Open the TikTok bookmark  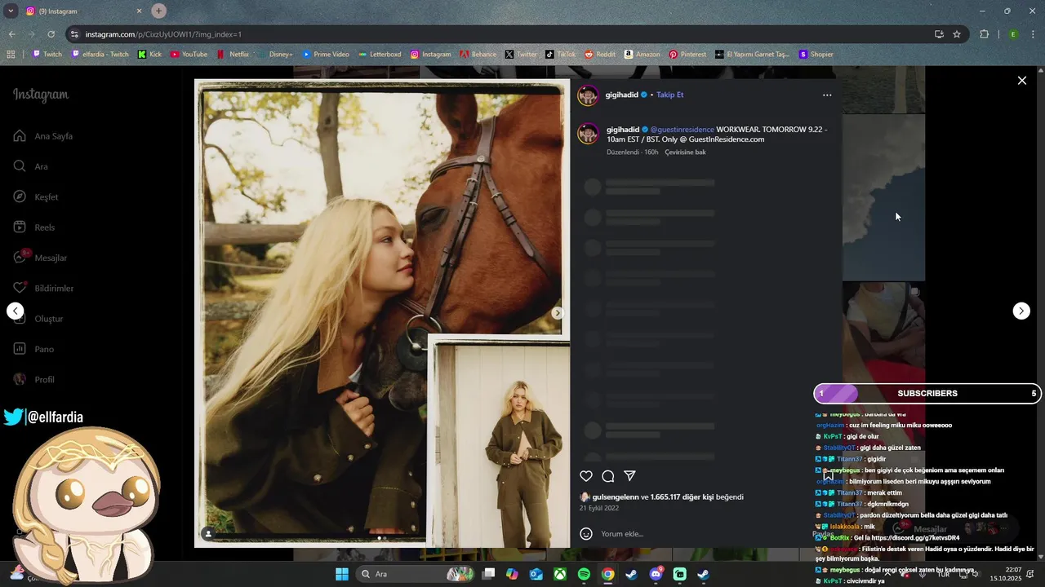(x=561, y=55)
